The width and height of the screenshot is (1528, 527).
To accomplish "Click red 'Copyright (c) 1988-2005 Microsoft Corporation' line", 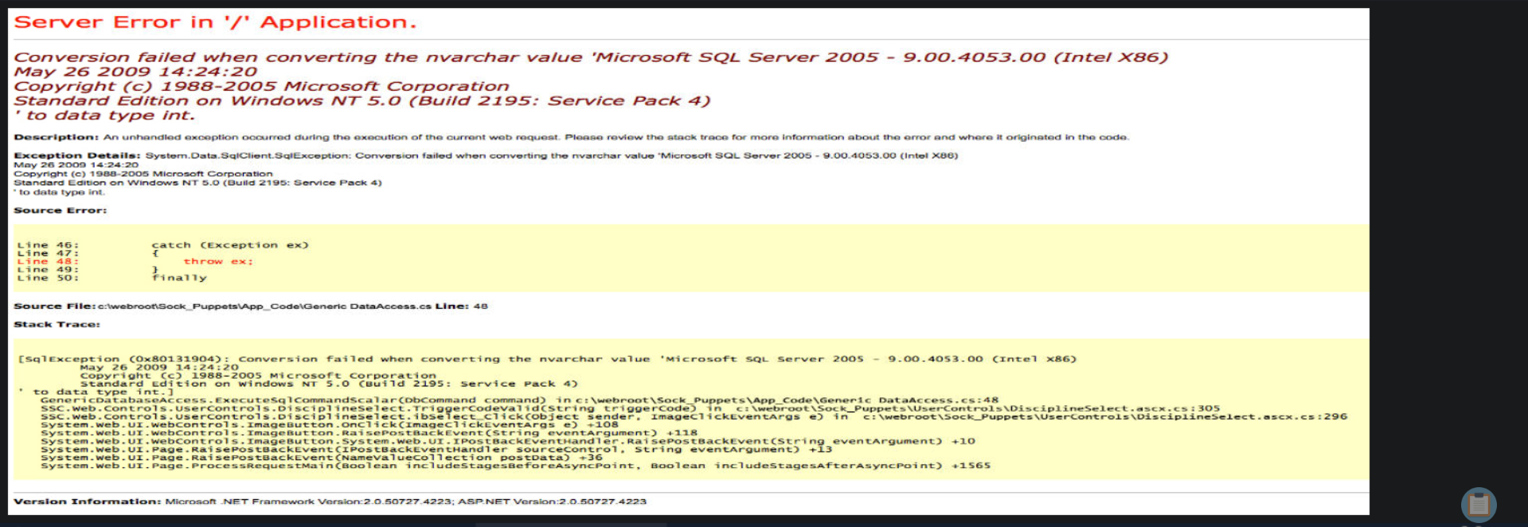I will click(x=261, y=87).
